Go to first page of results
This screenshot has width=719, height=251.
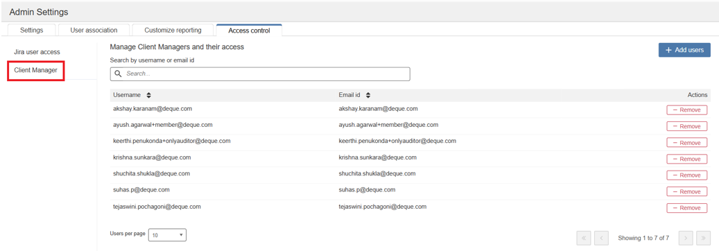pyautogui.click(x=584, y=238)
